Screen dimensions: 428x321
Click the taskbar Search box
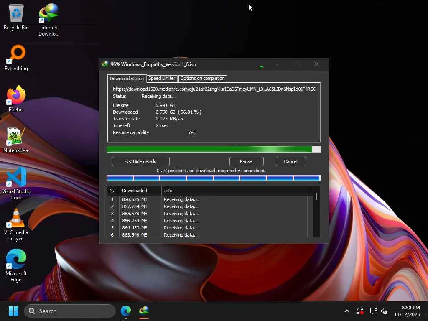point(70,311)
